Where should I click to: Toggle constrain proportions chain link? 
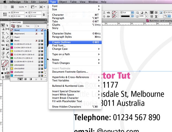[x=44, y=14]
